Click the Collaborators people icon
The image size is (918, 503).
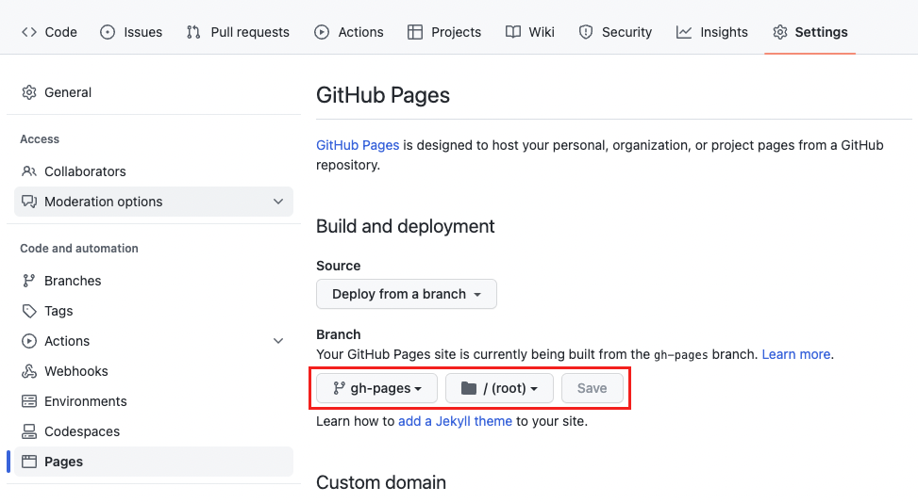(x=29, y=171)
